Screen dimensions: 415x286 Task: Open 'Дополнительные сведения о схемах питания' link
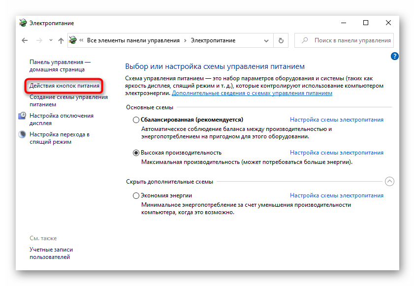tap(252, 93)
